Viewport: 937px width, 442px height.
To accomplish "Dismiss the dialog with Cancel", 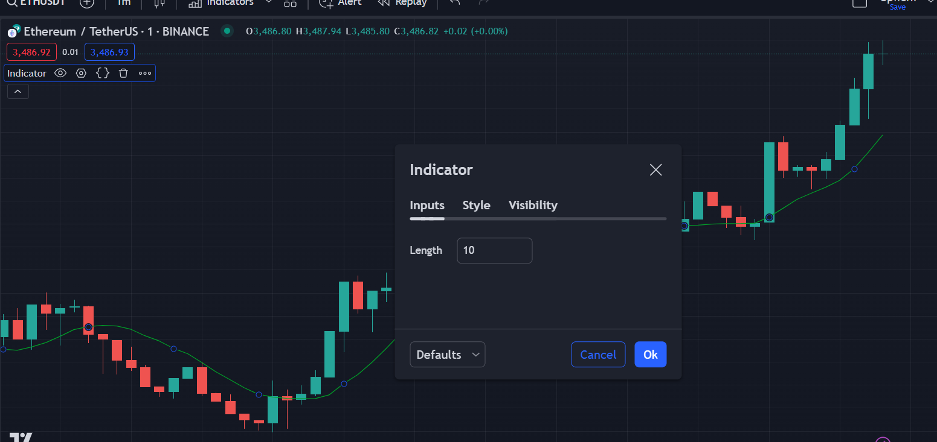I will click(598, 355).
